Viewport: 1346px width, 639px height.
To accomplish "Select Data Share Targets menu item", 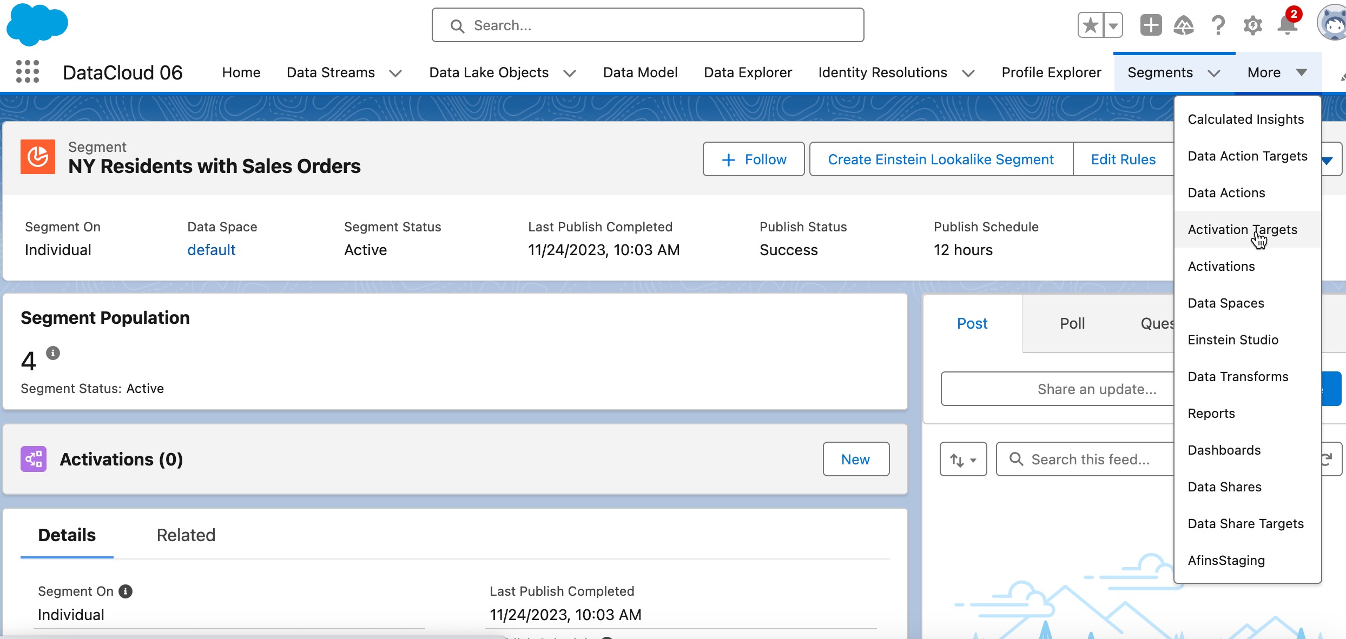I will (x=1248, y=524).
